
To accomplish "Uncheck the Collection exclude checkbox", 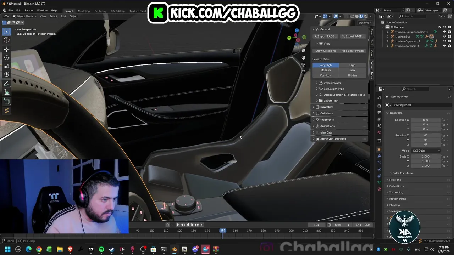I will coord(440,27).
